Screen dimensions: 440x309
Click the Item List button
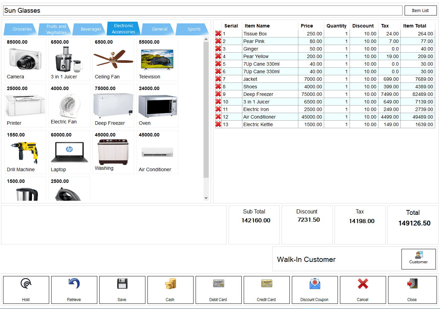[x=420, y=11]
